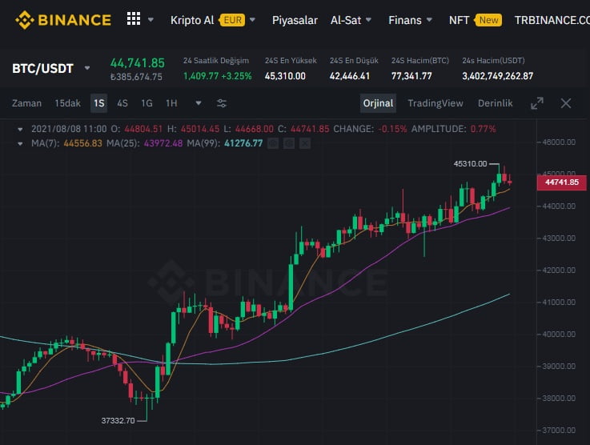The image size is (590, 445).
Task: Switch to the TradingView chart tab
Action: pos(435,103)
